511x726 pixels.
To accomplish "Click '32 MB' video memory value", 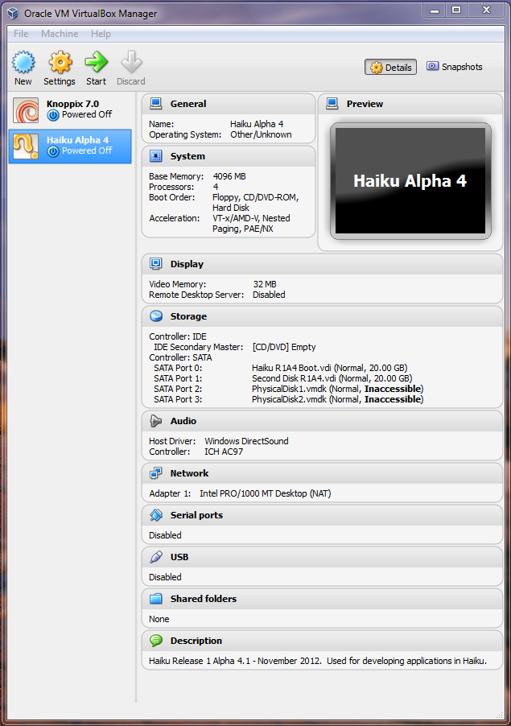I will point(265,284).
